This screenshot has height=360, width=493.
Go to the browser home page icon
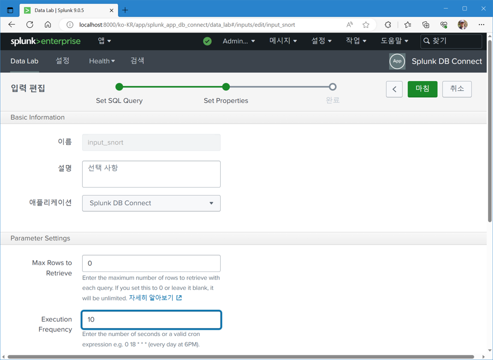click(x=48, y=24)
